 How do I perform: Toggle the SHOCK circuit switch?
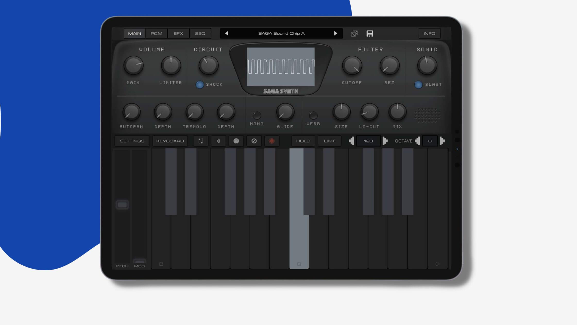pyautogui.click(x=200, y=85)
